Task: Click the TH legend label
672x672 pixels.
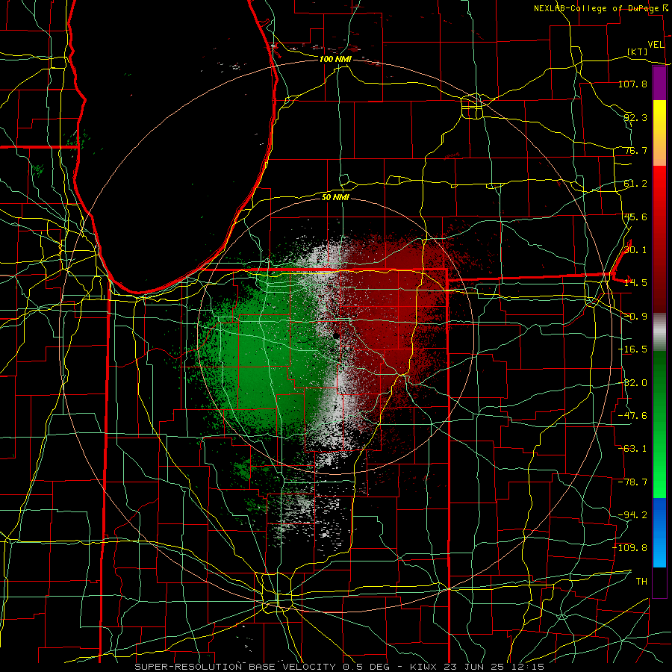Action: (641, 582)
